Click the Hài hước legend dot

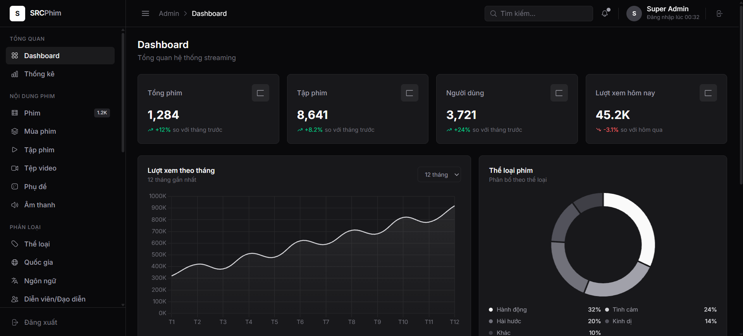click(x=491, y=321)
